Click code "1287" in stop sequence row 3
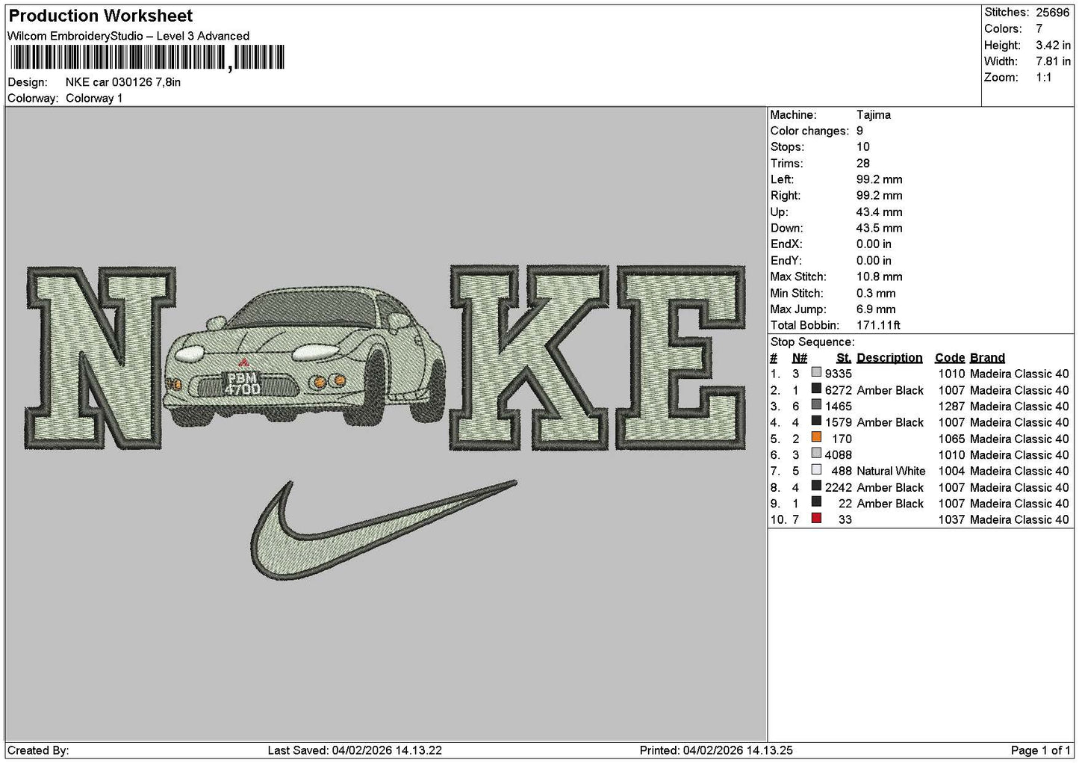 click(951, 406)
